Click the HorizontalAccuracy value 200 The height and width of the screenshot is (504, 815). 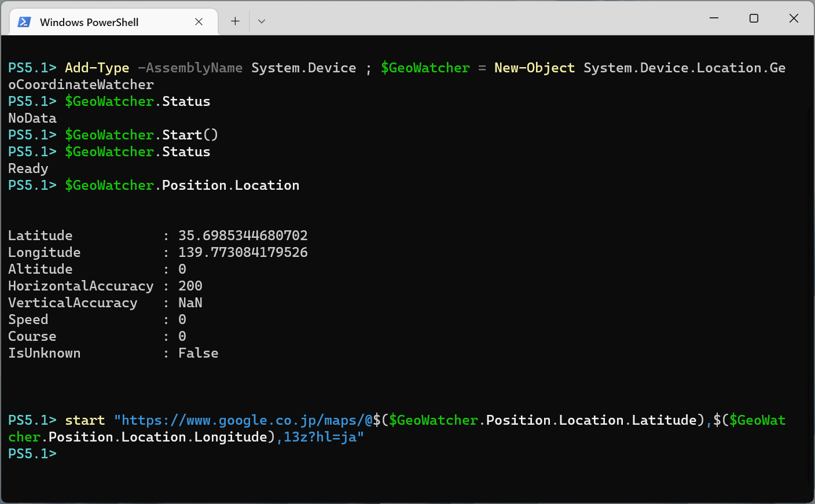[190, 286]
